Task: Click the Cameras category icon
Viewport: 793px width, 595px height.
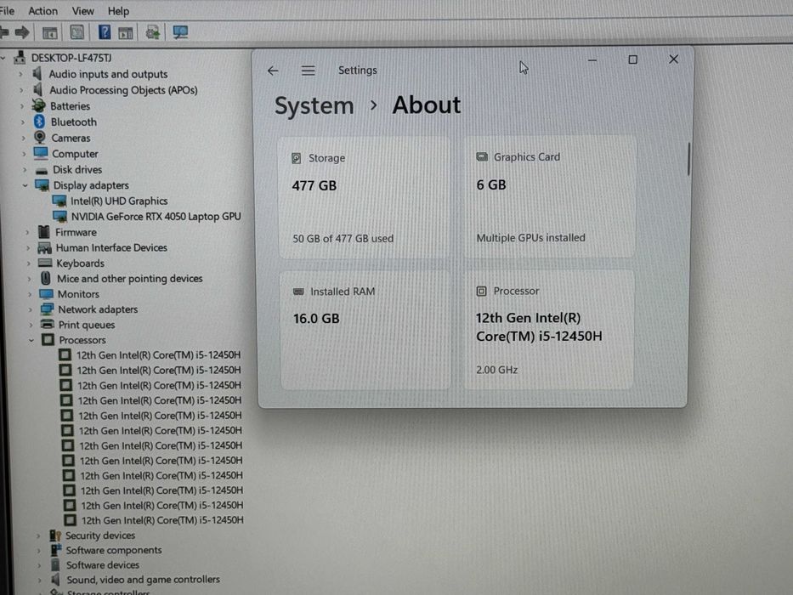Action: tap(39, 137)
